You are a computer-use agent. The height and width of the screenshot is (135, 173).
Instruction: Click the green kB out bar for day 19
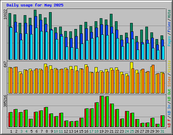(102, 111)
